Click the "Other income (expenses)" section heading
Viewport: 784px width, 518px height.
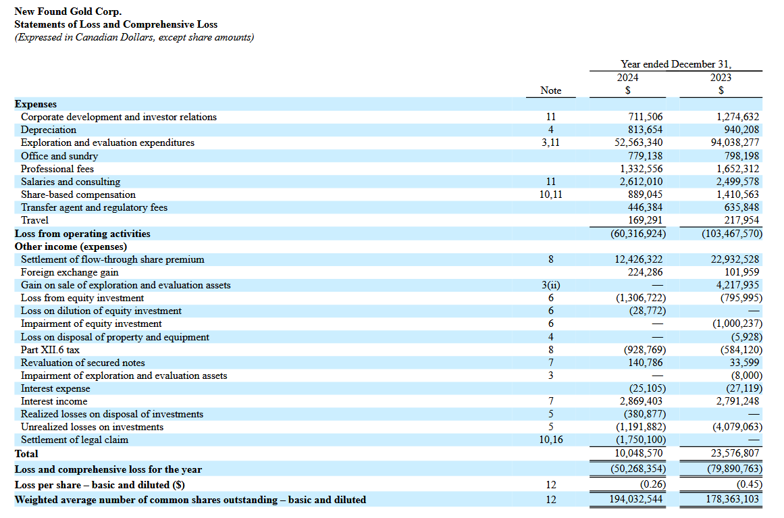pos(71,247)
